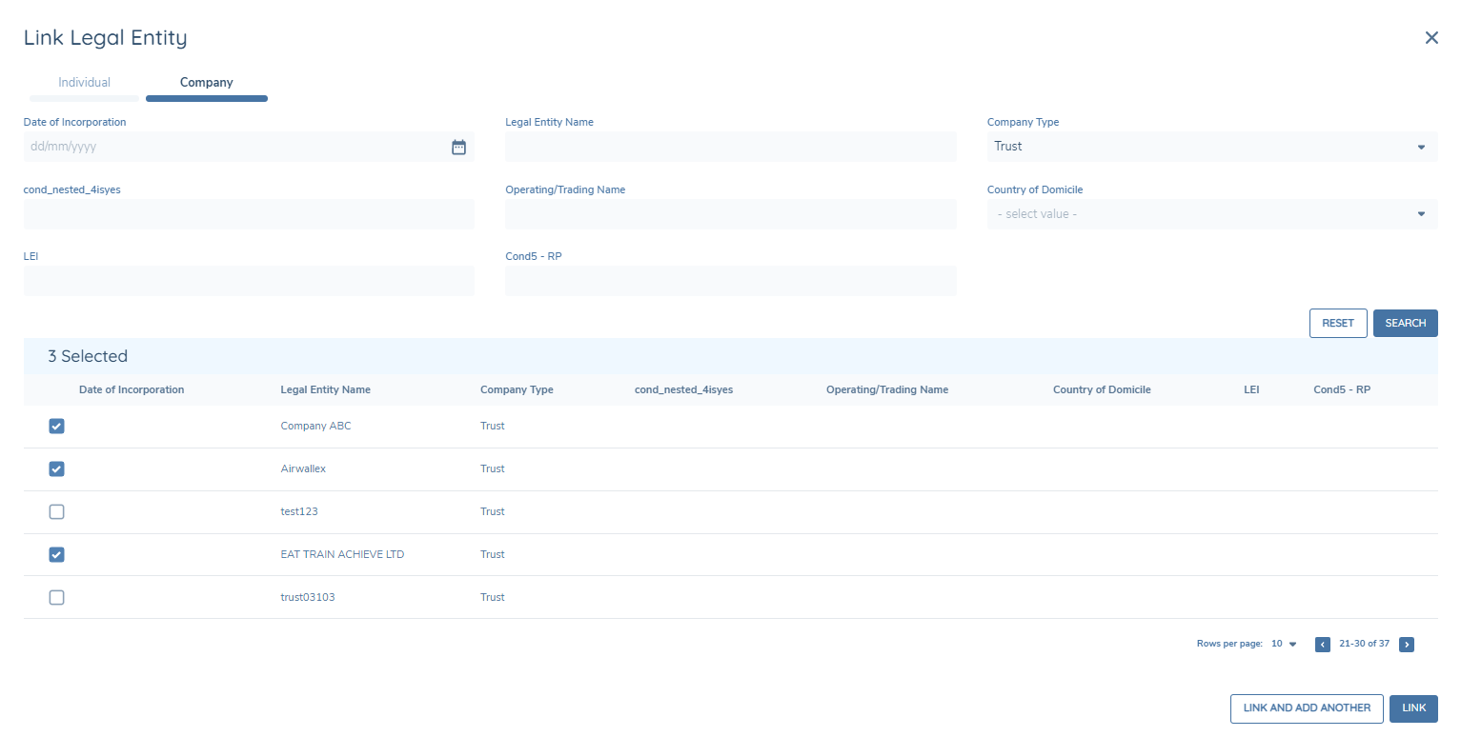Open the EAT TRAIN ACHIEVE LTD entity link
The width and height of the screenshot is (1461, 737).
click(x=342, y=553)
